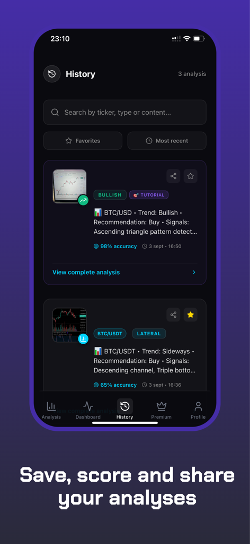Open View complete analysis link
Screen dimensions: 250x544
(x=86, y=272)
